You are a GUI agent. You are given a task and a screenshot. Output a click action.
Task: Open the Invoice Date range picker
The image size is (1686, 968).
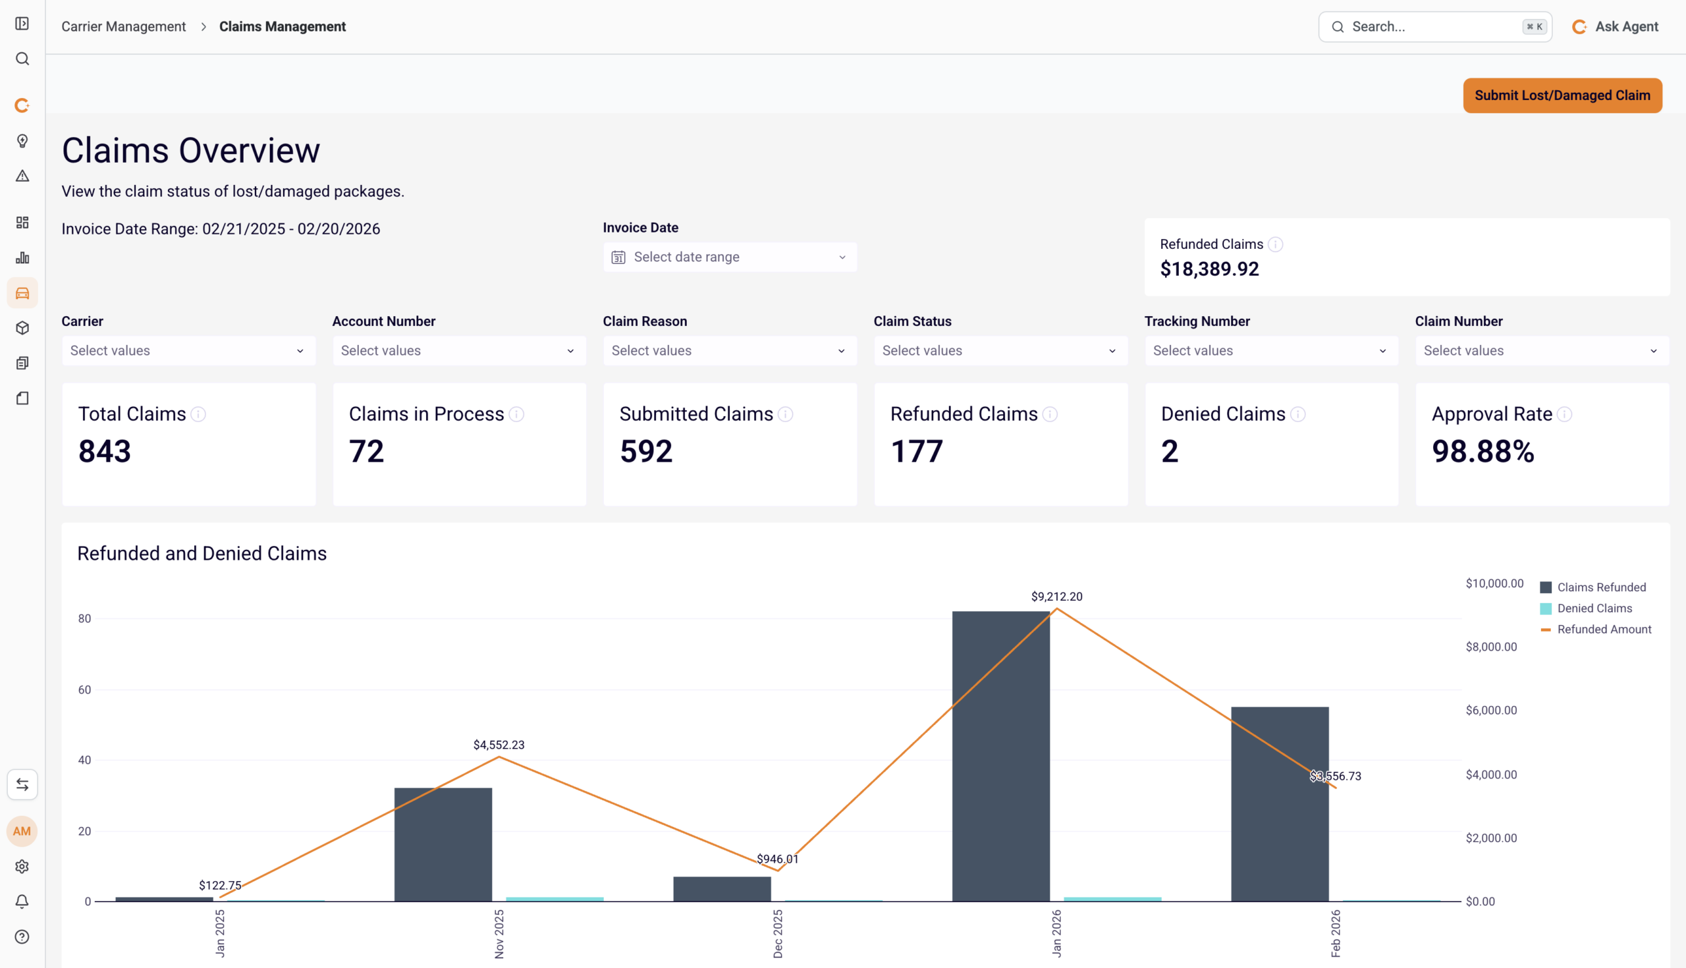[729, 257]
